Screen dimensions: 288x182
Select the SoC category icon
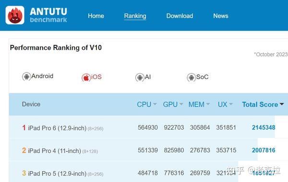[191, 77]
